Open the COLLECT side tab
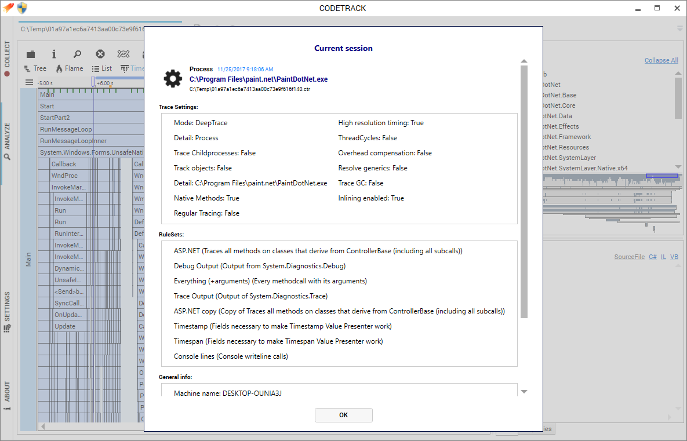 (x=7, y=59)
